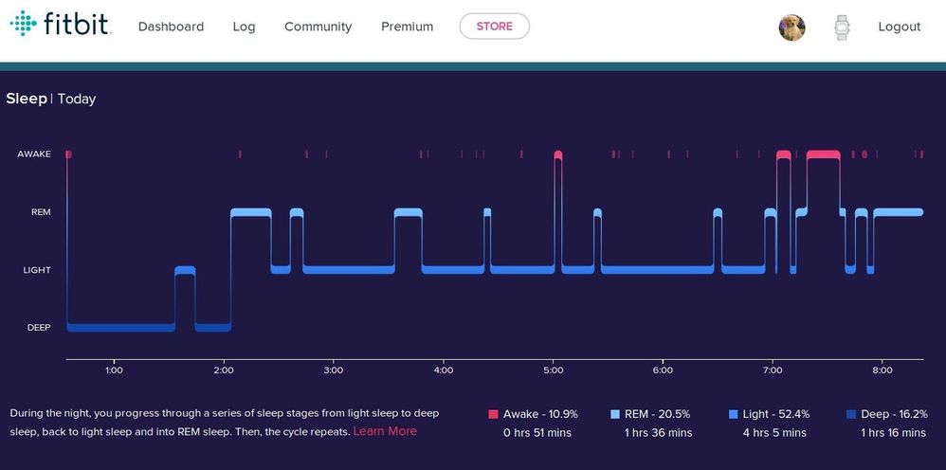Click the REM legend color swatch

pyautogui.click(x=615, y=414)
